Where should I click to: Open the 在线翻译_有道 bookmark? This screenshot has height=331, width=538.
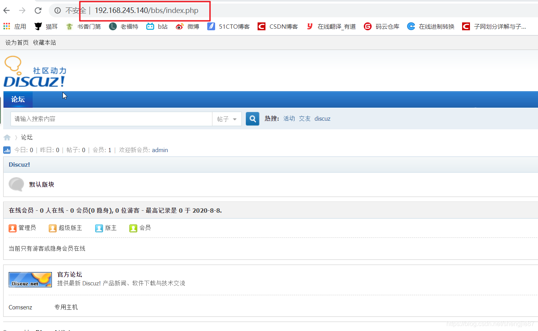[331, 26]
